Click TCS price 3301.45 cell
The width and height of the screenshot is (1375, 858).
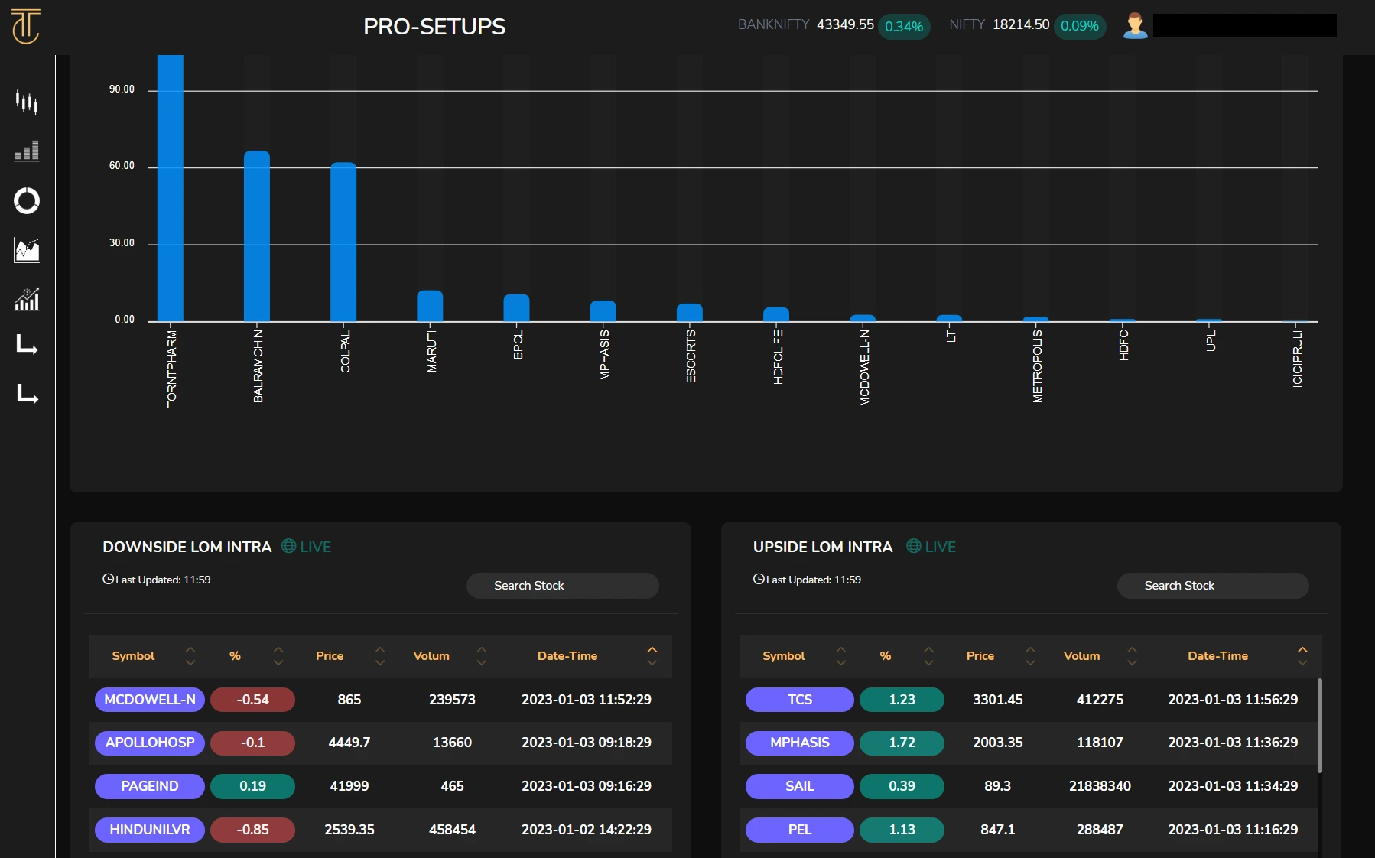[998, 700]
